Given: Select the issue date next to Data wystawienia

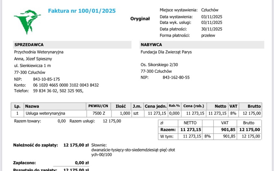Looking at the screenshot, I should (212, 17).
